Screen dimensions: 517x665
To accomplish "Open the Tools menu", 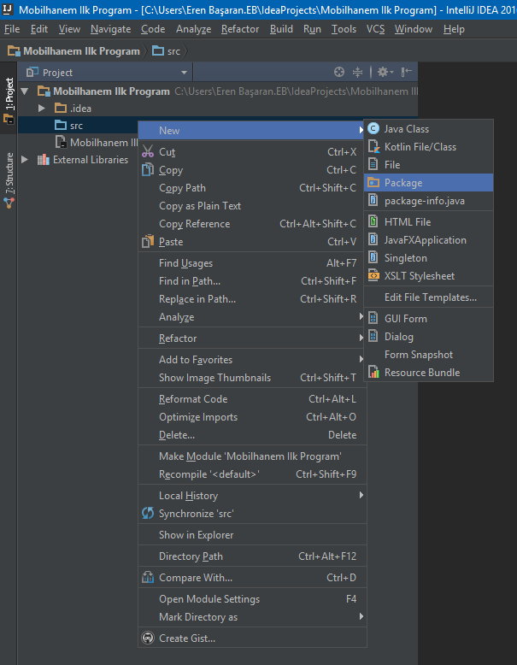I will click(344, 29).
